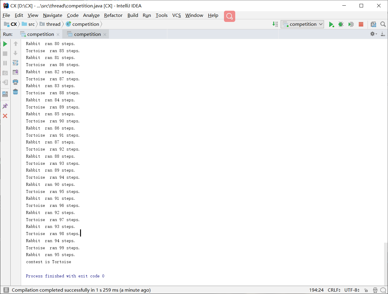The width and height of the screenshot is (388, 294).
Task: Start debugging with the green bug icon
Action: coord(341,24)
